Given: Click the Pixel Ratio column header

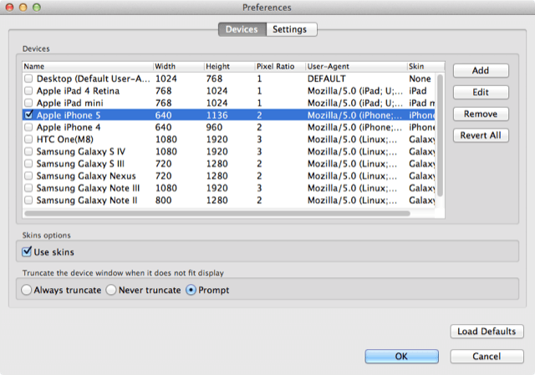Looking at the screenshot, I should point(279,66).
